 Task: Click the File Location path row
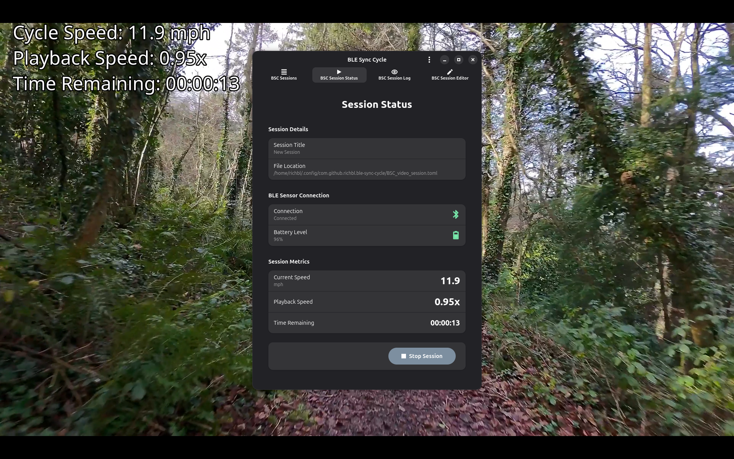[366, 169]
